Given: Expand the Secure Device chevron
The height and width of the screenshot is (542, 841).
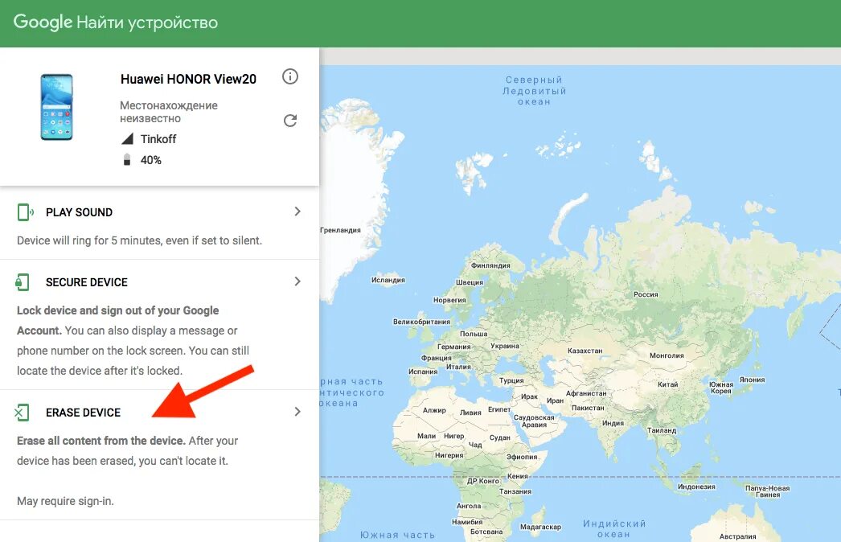Looking at the screenshot, I should point(297,281).
